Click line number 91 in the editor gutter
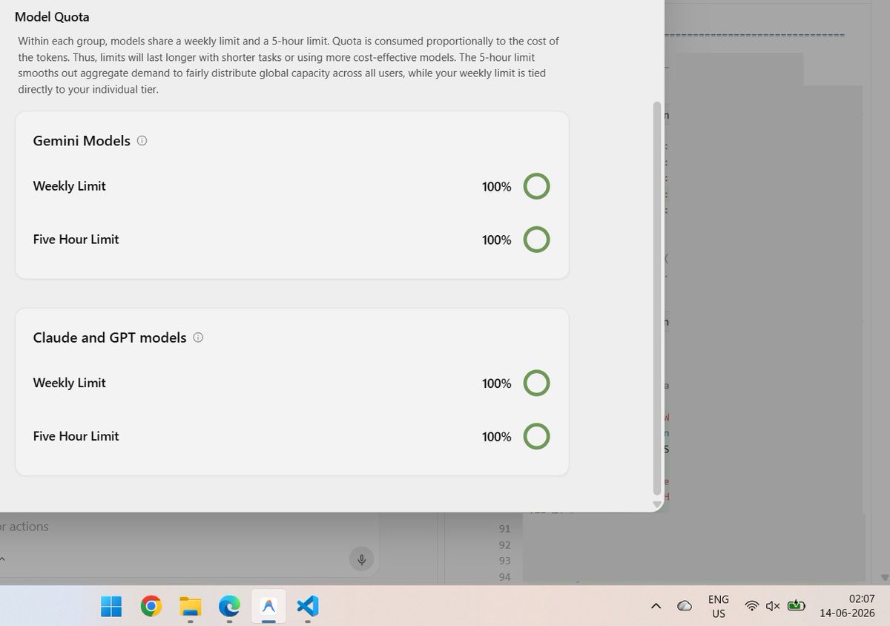 (505, 529)
